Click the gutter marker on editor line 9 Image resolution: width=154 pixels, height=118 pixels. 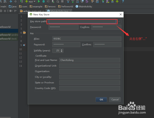pos(24,45)
